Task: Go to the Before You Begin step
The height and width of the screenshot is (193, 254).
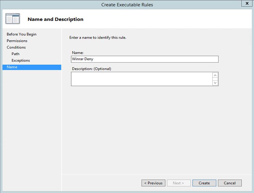Action: pos(21,34)
